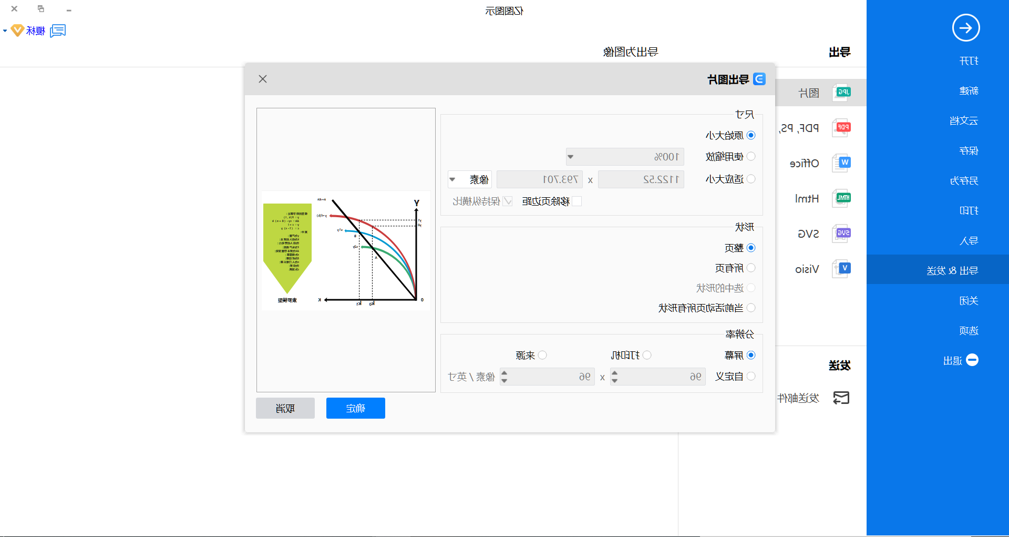Open the 像素 unit dropdown

pyautogui.click(x=470, y=179)
